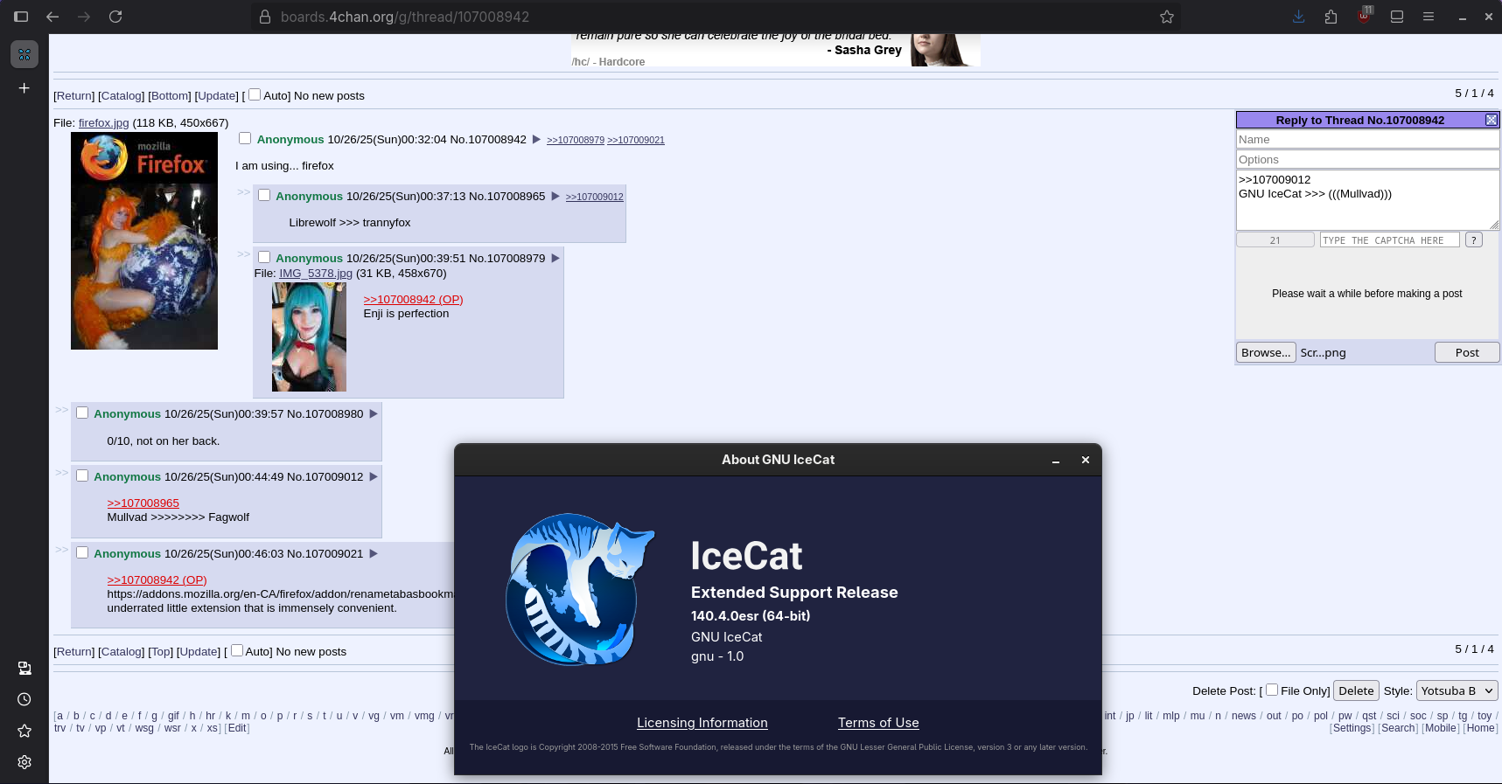Open post menu arrow for post No.107009012

point(373,477)
